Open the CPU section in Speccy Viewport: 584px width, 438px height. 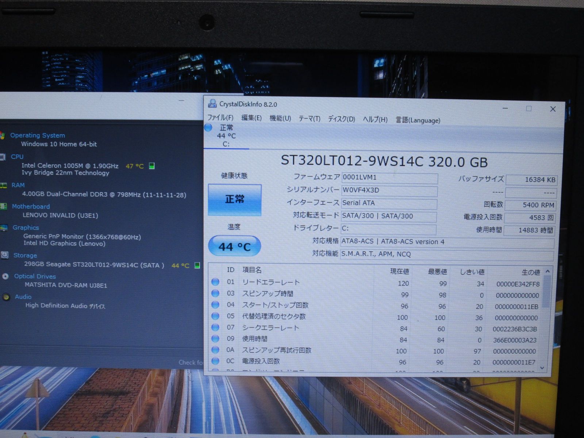(x=17, y=157)
